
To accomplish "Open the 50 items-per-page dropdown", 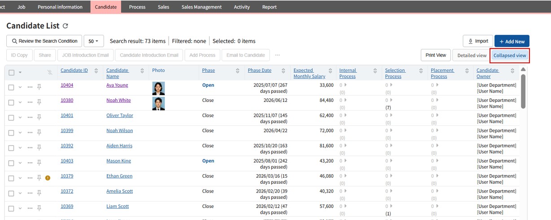I will [94, 41].
